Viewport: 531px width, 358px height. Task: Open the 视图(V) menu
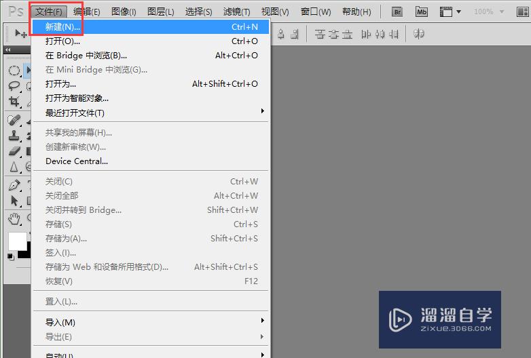pyautogui.click(x=275, y=12)
